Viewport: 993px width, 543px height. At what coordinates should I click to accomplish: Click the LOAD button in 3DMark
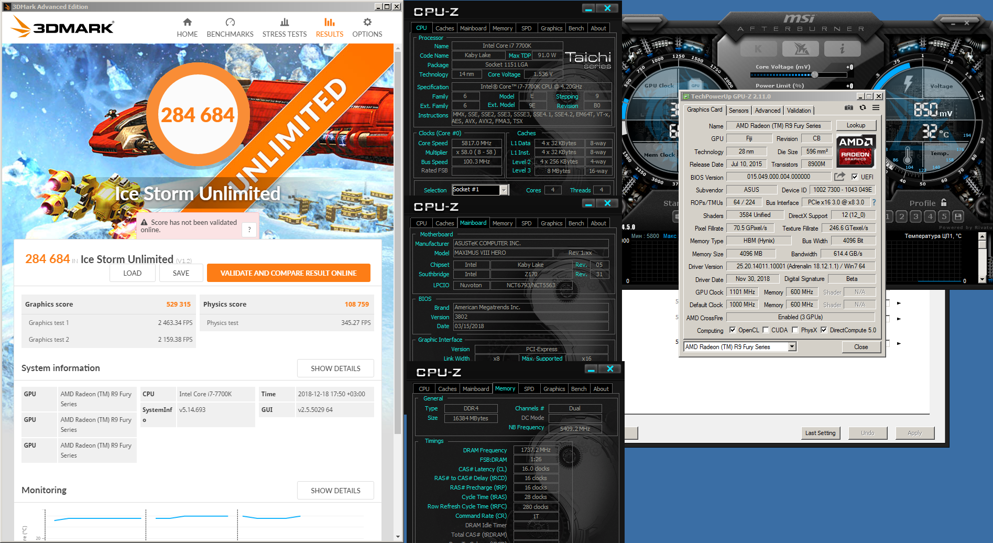132,273
